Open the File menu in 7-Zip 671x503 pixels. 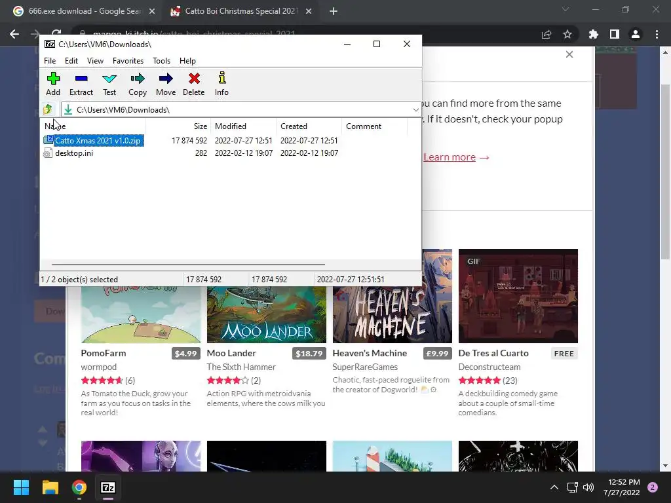click(x=50, y=61)
